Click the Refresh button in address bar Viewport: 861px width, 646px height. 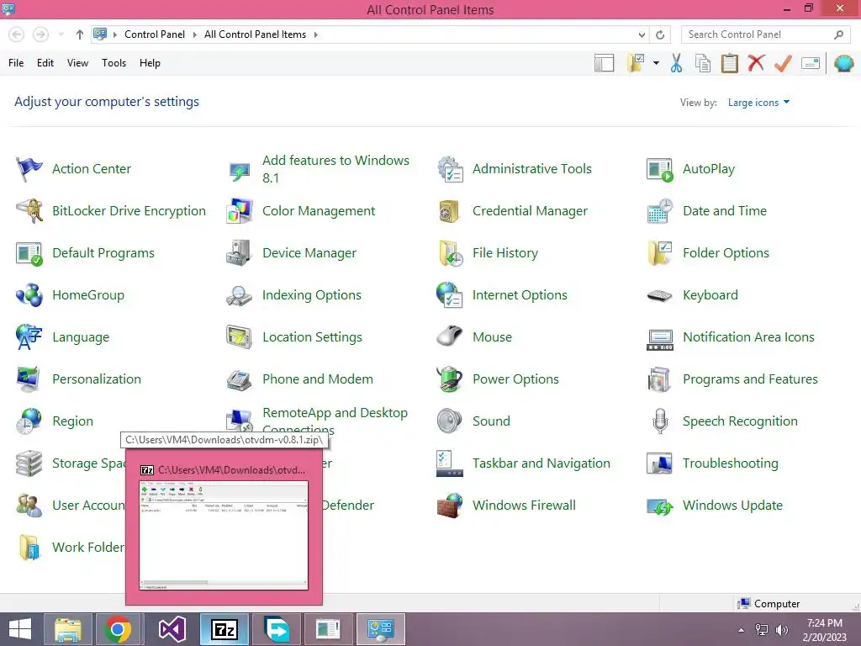pos(660,34)
